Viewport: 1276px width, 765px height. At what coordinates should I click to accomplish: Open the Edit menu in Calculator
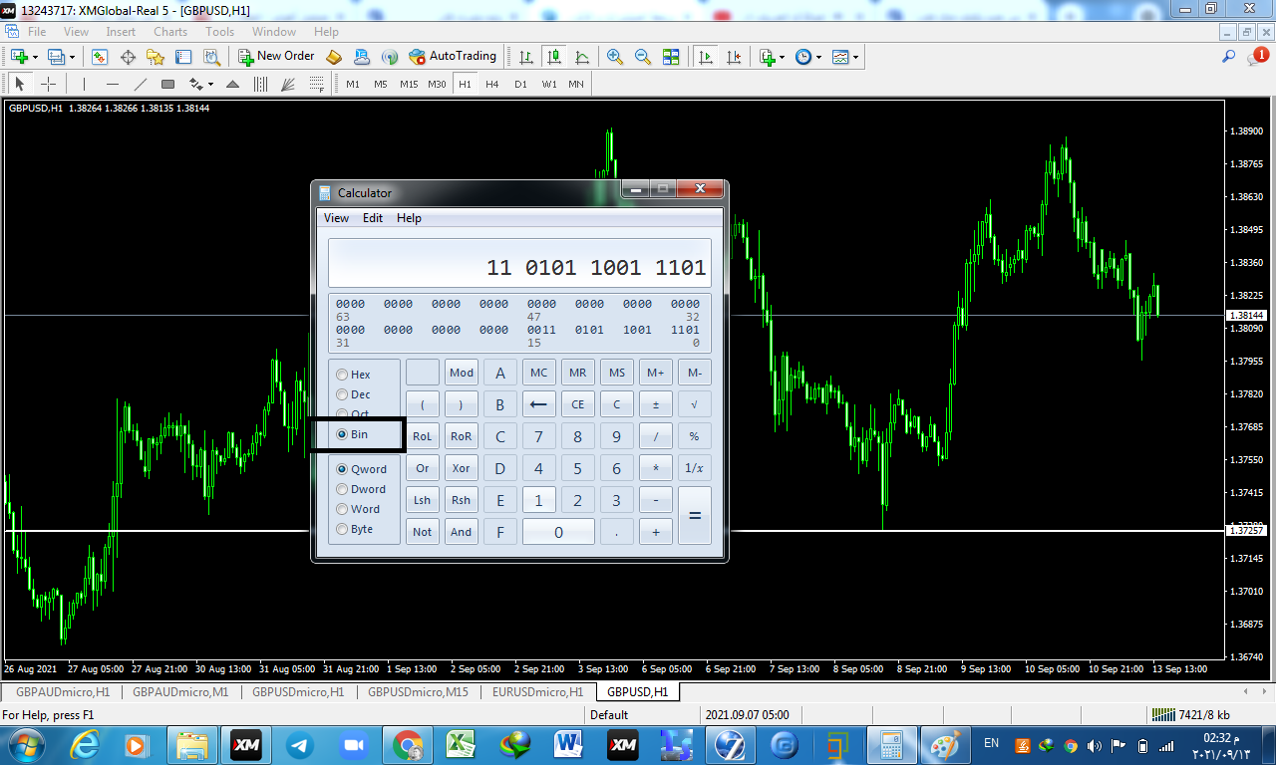[x=373, y=218]
